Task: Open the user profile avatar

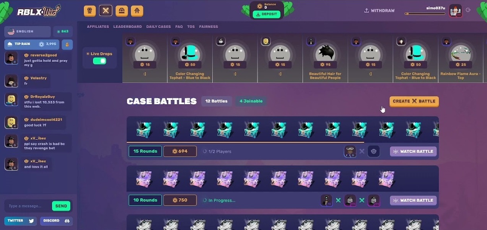Action: pyautogui.click(x=455, y=11)
